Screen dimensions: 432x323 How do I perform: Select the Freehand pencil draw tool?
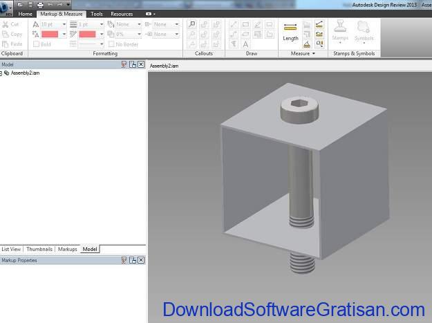[258, 24]
